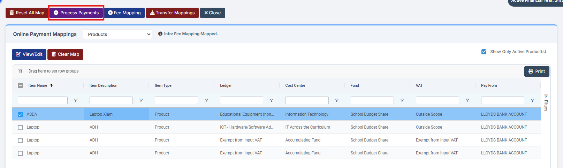Click the Clear Map button
The height and width of the screenshot is (168, 563).
tap(65, 54)
